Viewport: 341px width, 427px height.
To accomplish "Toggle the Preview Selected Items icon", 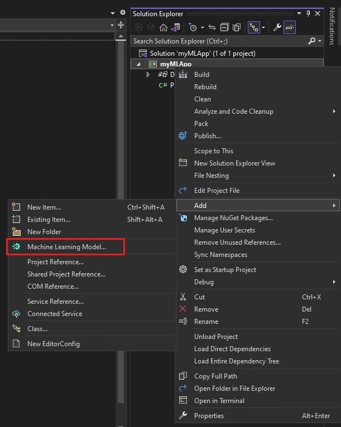I will (x=290, y=27).
